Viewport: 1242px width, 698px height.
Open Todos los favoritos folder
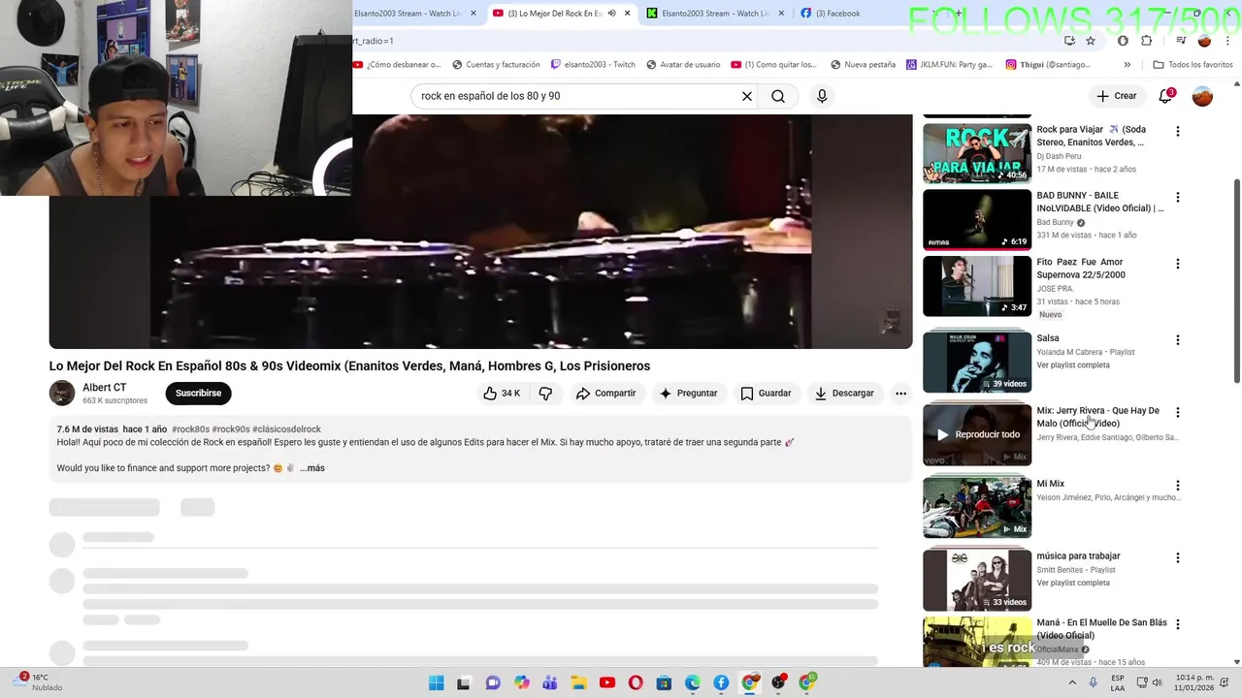click(x=1193, y=65)
